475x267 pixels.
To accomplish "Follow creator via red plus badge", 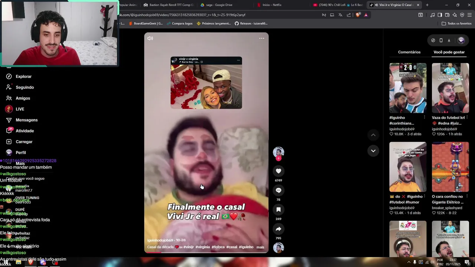I will coord(278,158).
